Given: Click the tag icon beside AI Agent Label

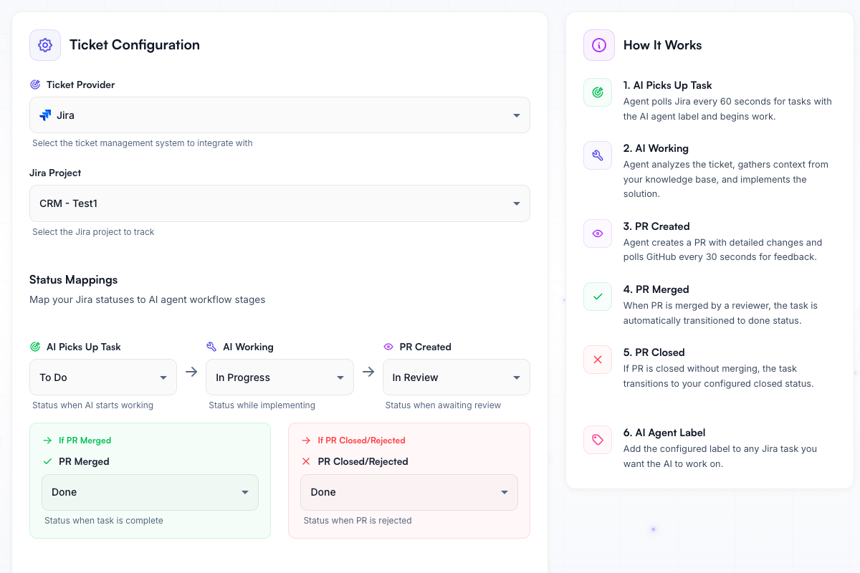Looking at the screenshot, I should click(x=598, y=439).
